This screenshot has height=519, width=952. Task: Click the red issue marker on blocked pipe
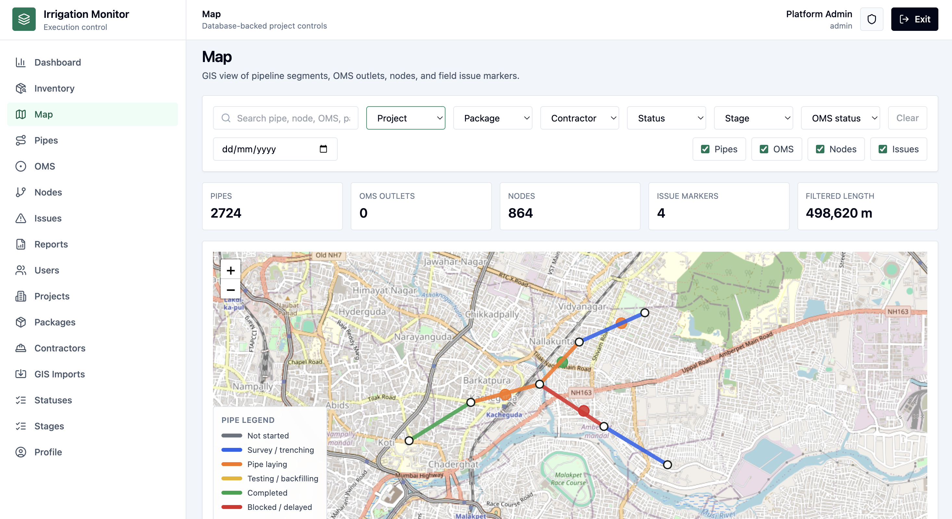(583, 410)
